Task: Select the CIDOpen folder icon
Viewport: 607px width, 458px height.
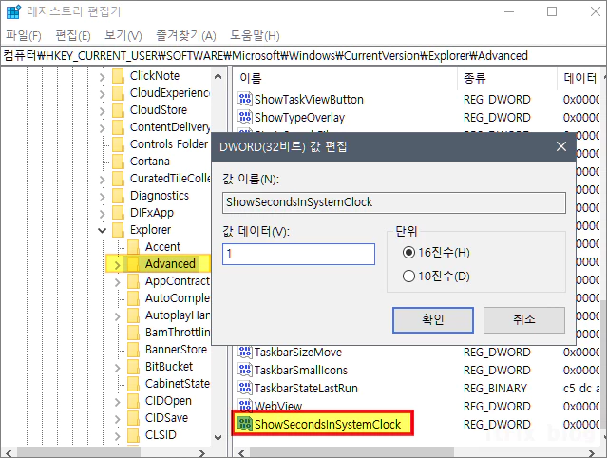Action: [x=134, y=401]
